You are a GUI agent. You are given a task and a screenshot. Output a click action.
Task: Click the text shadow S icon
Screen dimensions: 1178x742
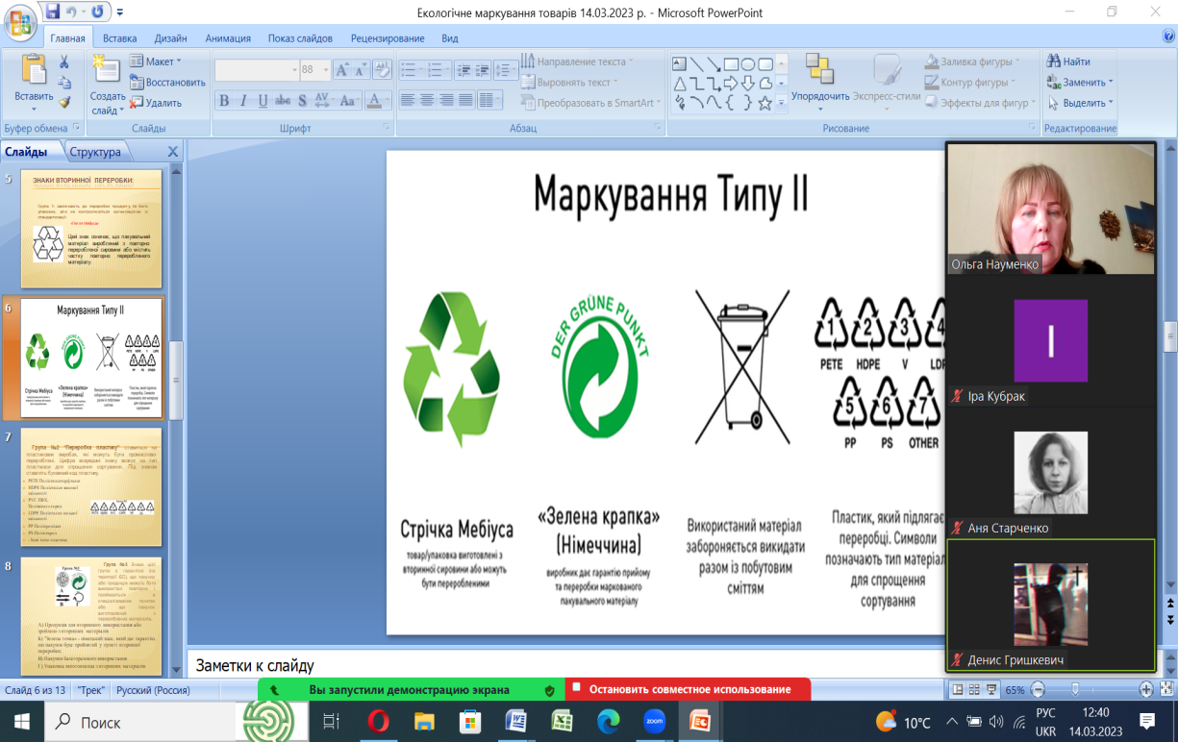(x=303, y=100)
